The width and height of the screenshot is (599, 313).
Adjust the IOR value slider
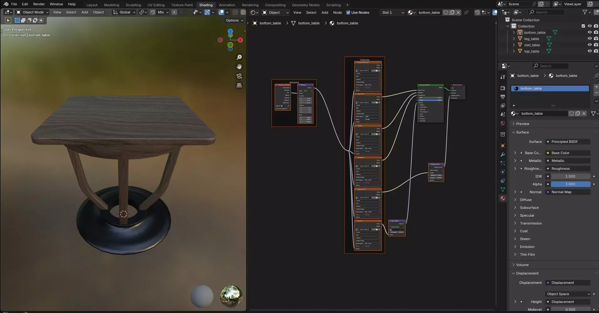pos(570,176)
